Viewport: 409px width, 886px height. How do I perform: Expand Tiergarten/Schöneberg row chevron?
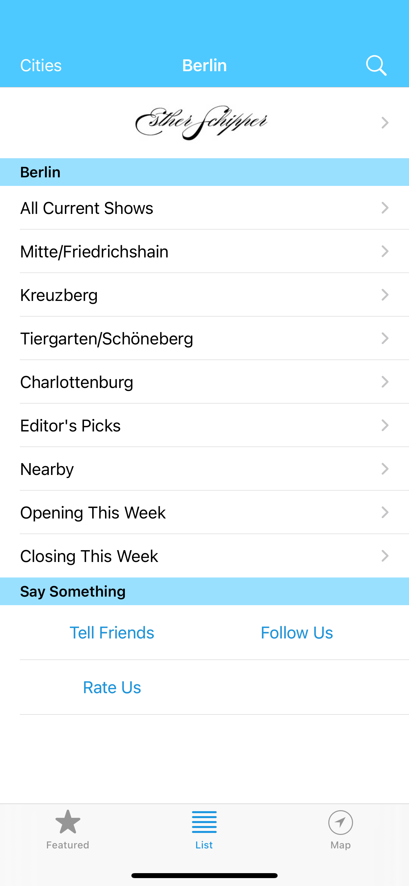click(385, 339)
